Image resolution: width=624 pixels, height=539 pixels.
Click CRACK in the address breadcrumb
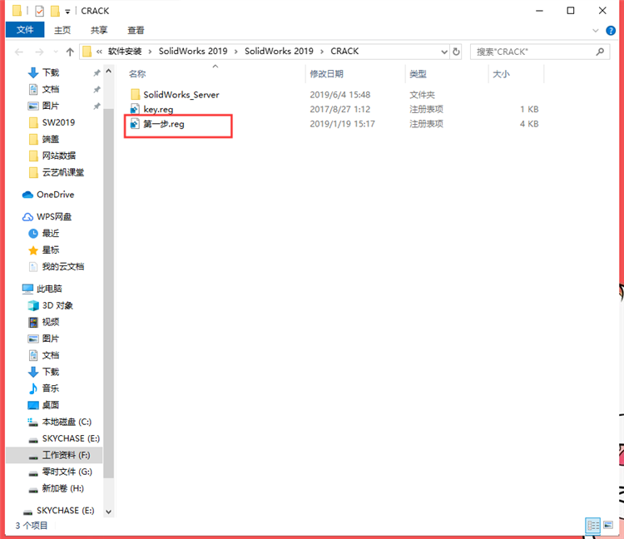point(344,52)
